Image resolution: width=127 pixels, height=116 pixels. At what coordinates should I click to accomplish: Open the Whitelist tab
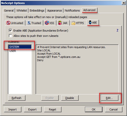22,11
